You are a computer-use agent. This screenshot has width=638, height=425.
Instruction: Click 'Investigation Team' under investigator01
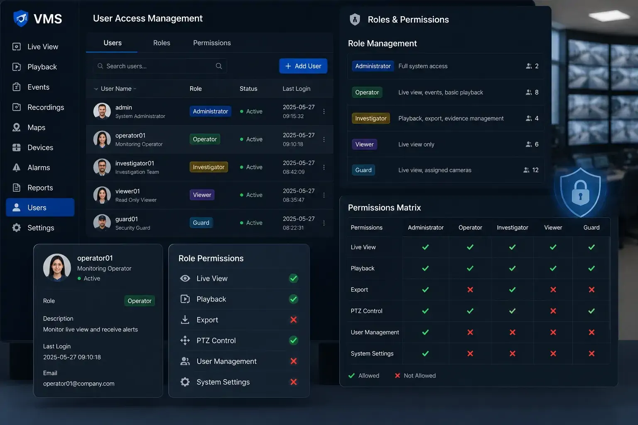tap(137, 172)
